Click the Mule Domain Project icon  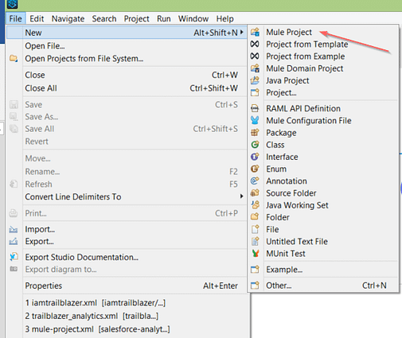tap(255, 68)
